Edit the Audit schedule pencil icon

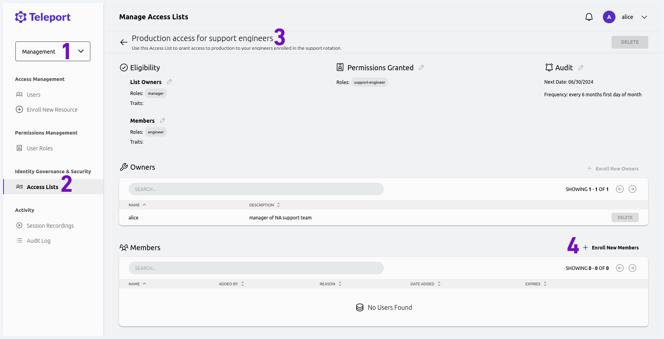point(581,67)
